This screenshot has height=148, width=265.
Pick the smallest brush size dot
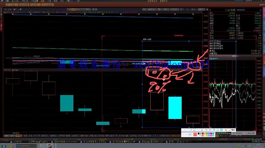(x=184, y=135)
